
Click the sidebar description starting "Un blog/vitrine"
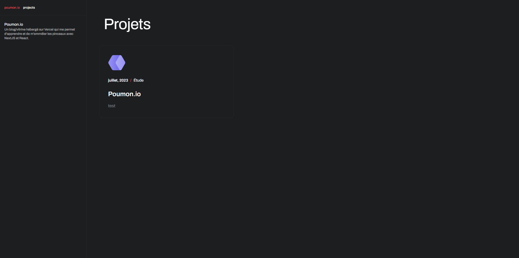[39, 29]
